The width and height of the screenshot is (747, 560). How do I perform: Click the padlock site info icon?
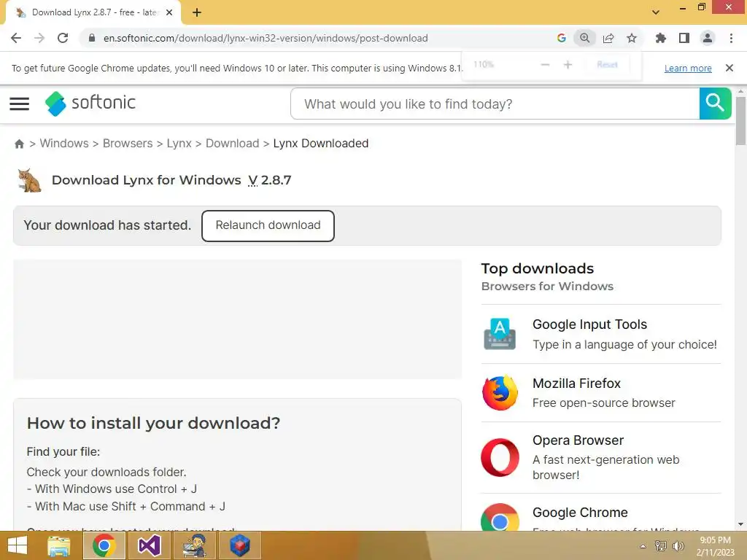pyautogui.click(x=92, y=38)
